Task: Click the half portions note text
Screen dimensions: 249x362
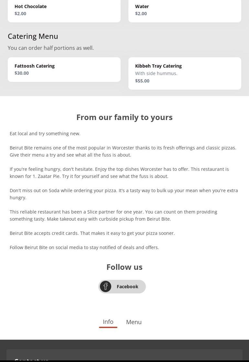Action: pos(51,48)
